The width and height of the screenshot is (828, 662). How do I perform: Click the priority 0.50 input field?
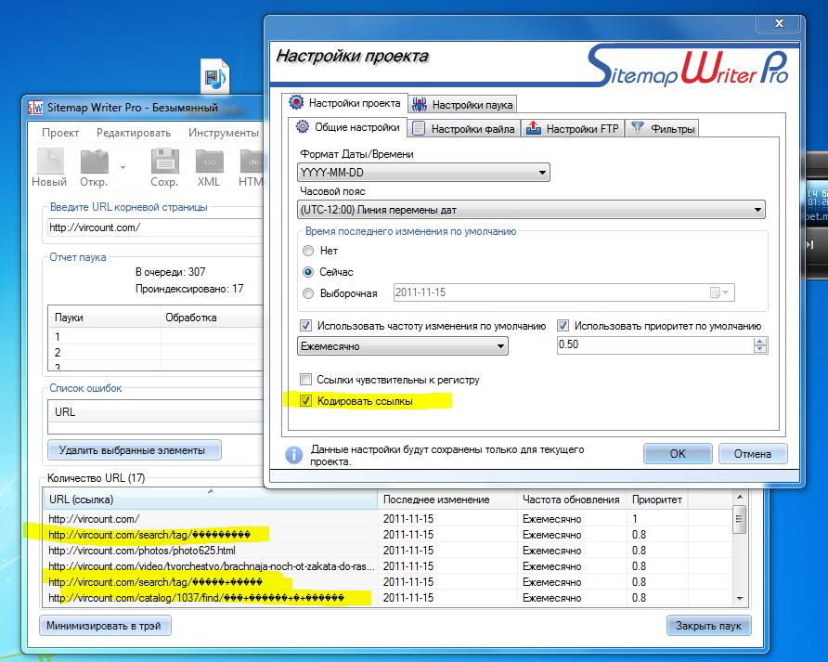tap(654, 345)
